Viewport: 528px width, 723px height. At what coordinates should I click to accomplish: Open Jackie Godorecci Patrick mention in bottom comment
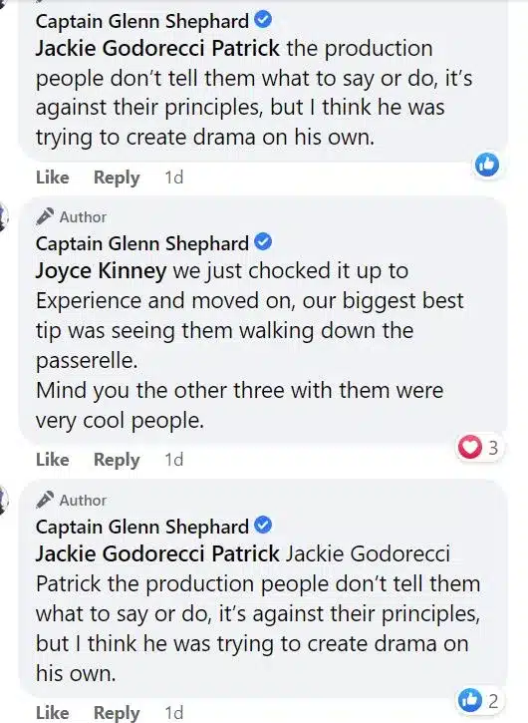point(157,553)
